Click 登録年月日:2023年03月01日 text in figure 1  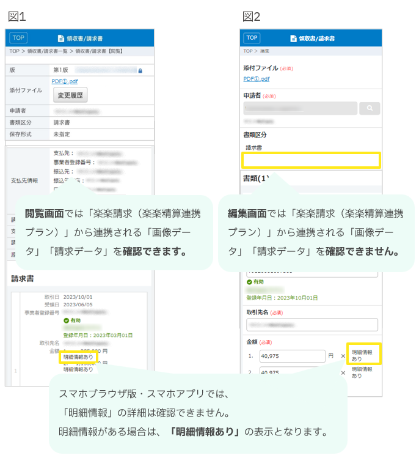tap(98, 335)
